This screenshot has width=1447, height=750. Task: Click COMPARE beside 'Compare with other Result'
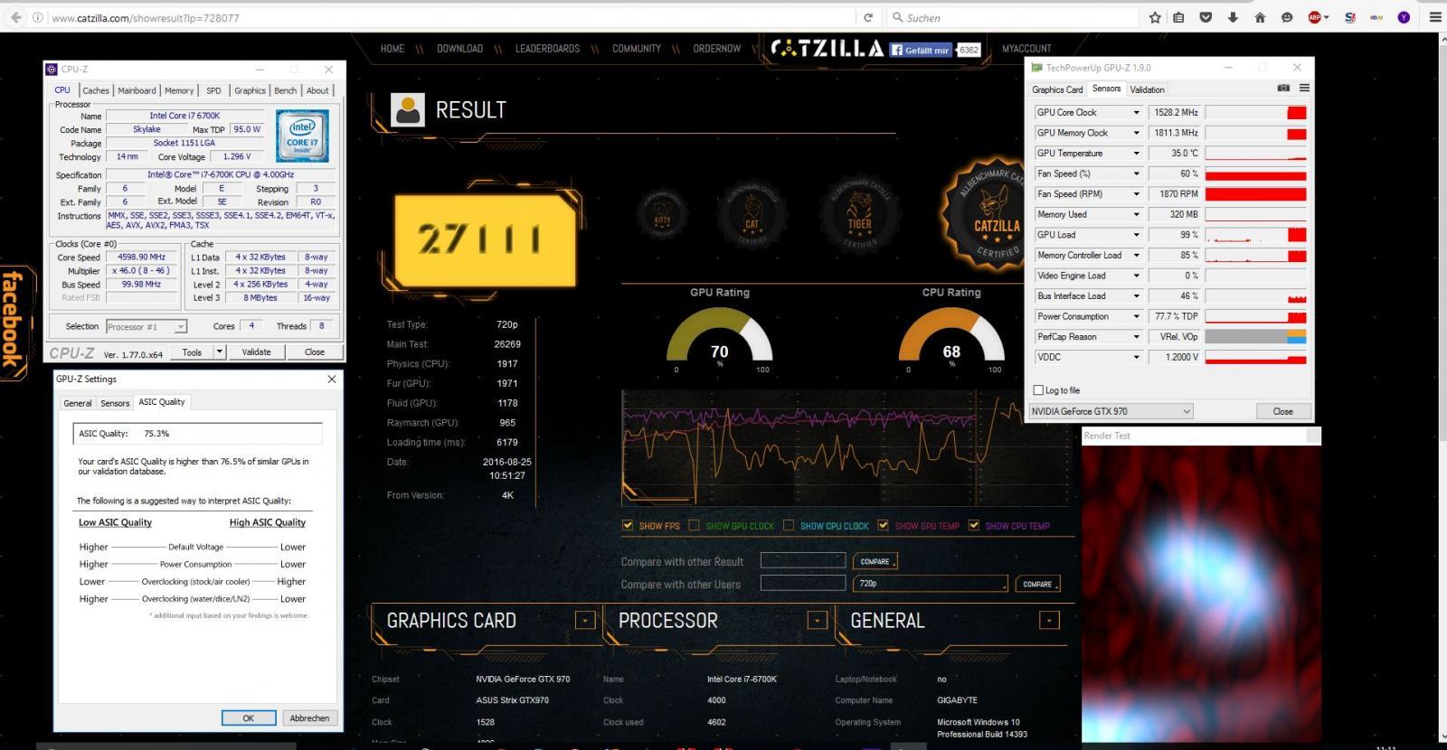pyautogui.click(x=875, y=561)
